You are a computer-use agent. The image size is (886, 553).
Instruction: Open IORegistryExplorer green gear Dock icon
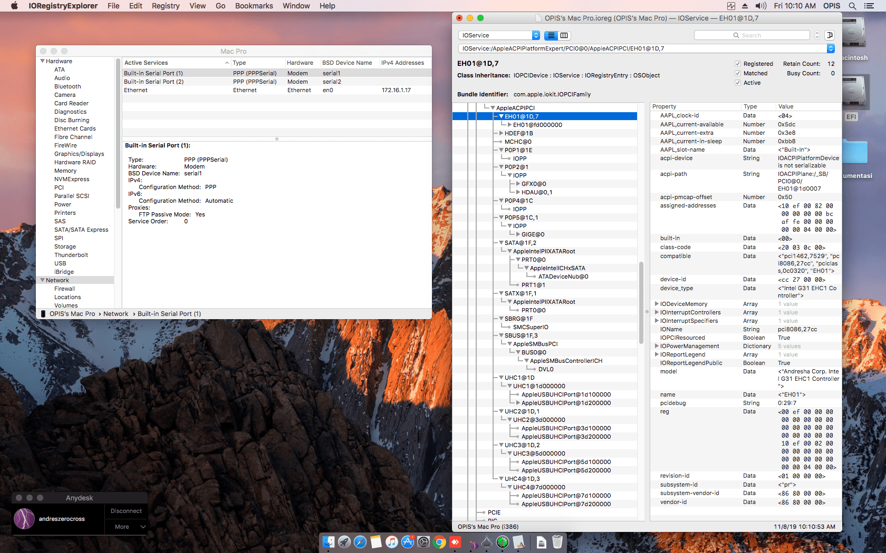coord(503,541)
